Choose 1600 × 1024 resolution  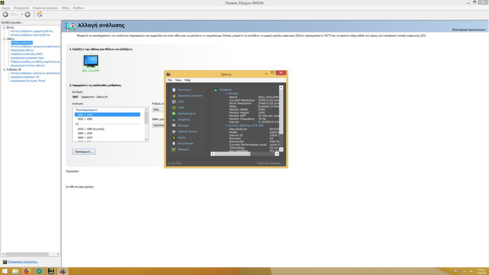(85, 137)
